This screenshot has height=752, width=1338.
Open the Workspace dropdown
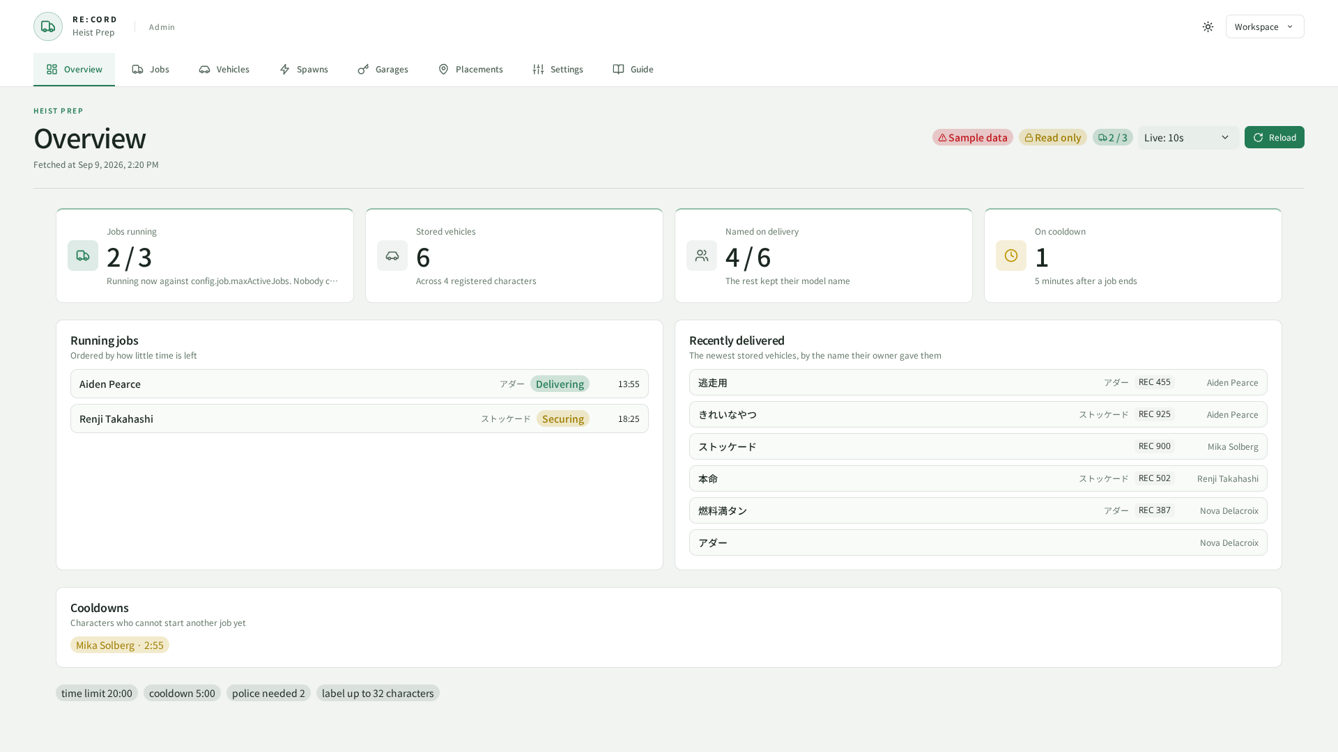pyautogui.click(x=1265, y=26)
